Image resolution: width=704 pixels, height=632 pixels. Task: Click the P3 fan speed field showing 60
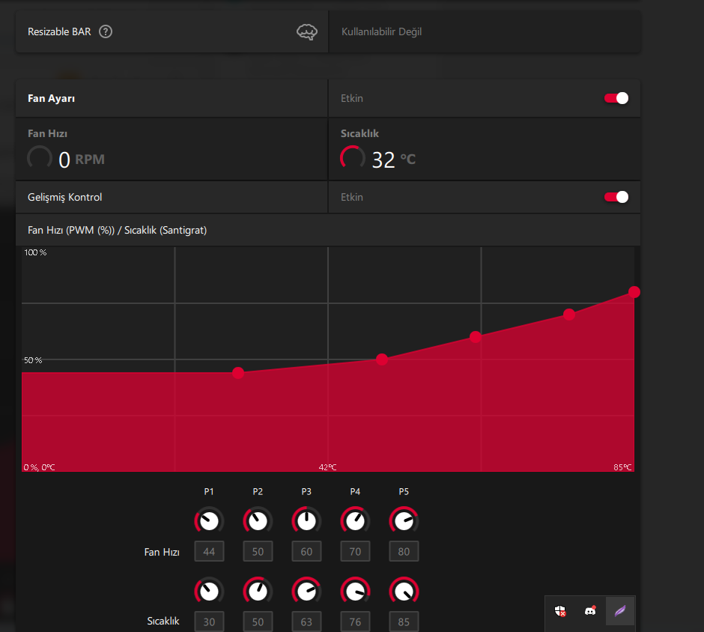pos(306,552)
